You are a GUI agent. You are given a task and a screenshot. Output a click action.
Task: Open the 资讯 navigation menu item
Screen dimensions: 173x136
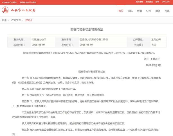pos(130,11)
